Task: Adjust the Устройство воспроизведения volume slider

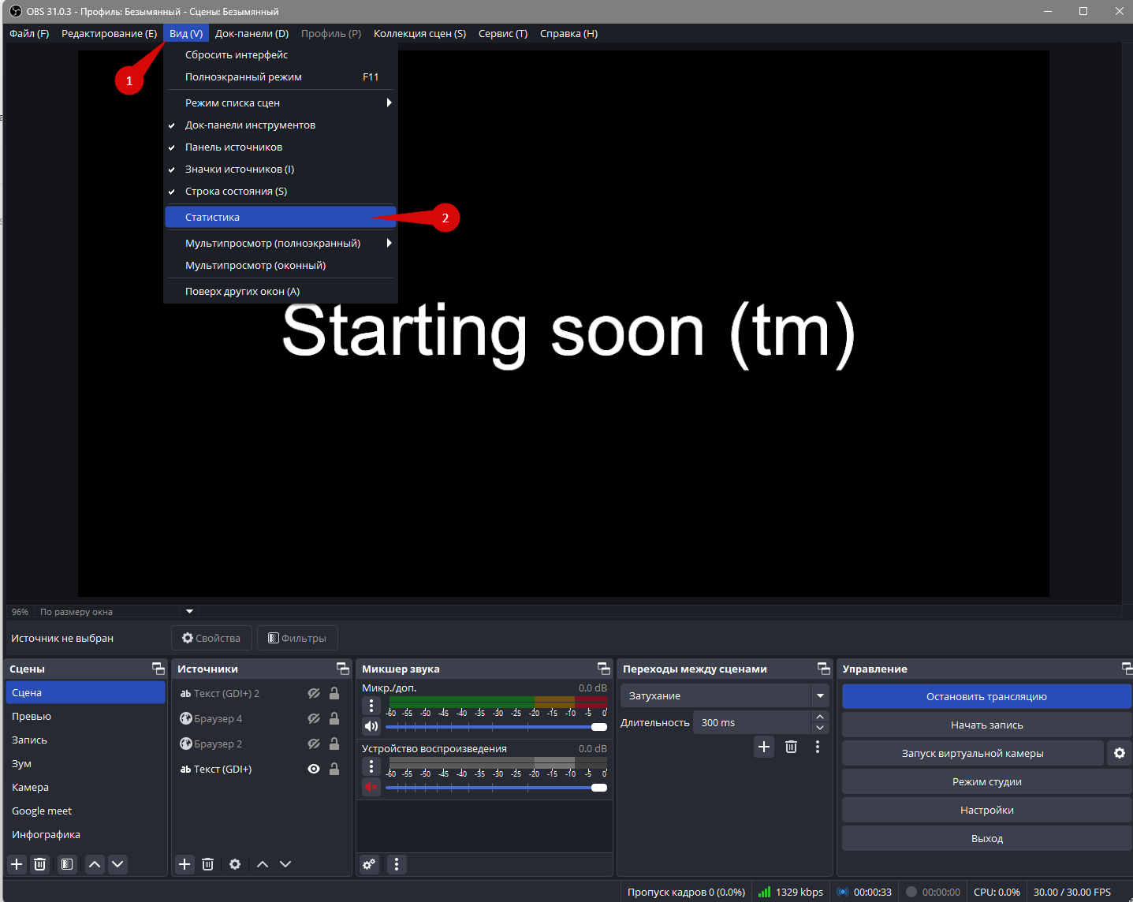Action: (497, 787)
